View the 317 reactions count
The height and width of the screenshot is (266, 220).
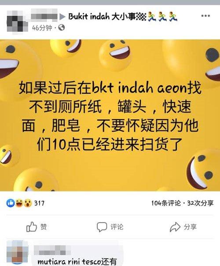click(39, 203)
